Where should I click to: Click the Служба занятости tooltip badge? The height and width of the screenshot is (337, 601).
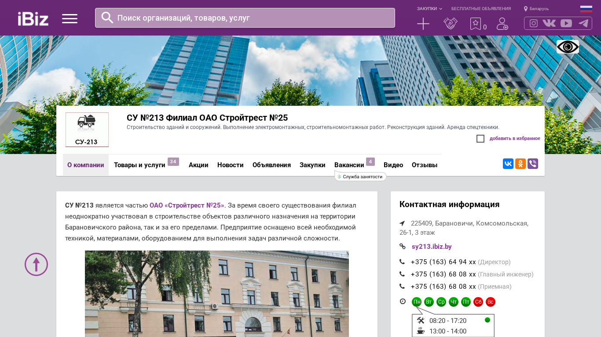point(360,176)
